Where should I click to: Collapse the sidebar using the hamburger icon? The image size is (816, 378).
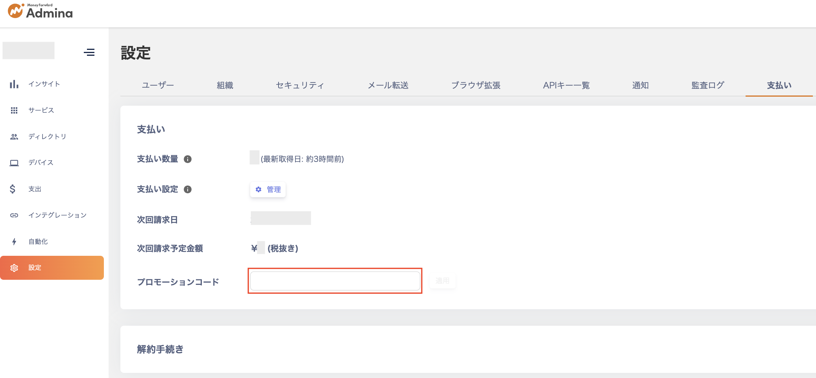(89, 52)
